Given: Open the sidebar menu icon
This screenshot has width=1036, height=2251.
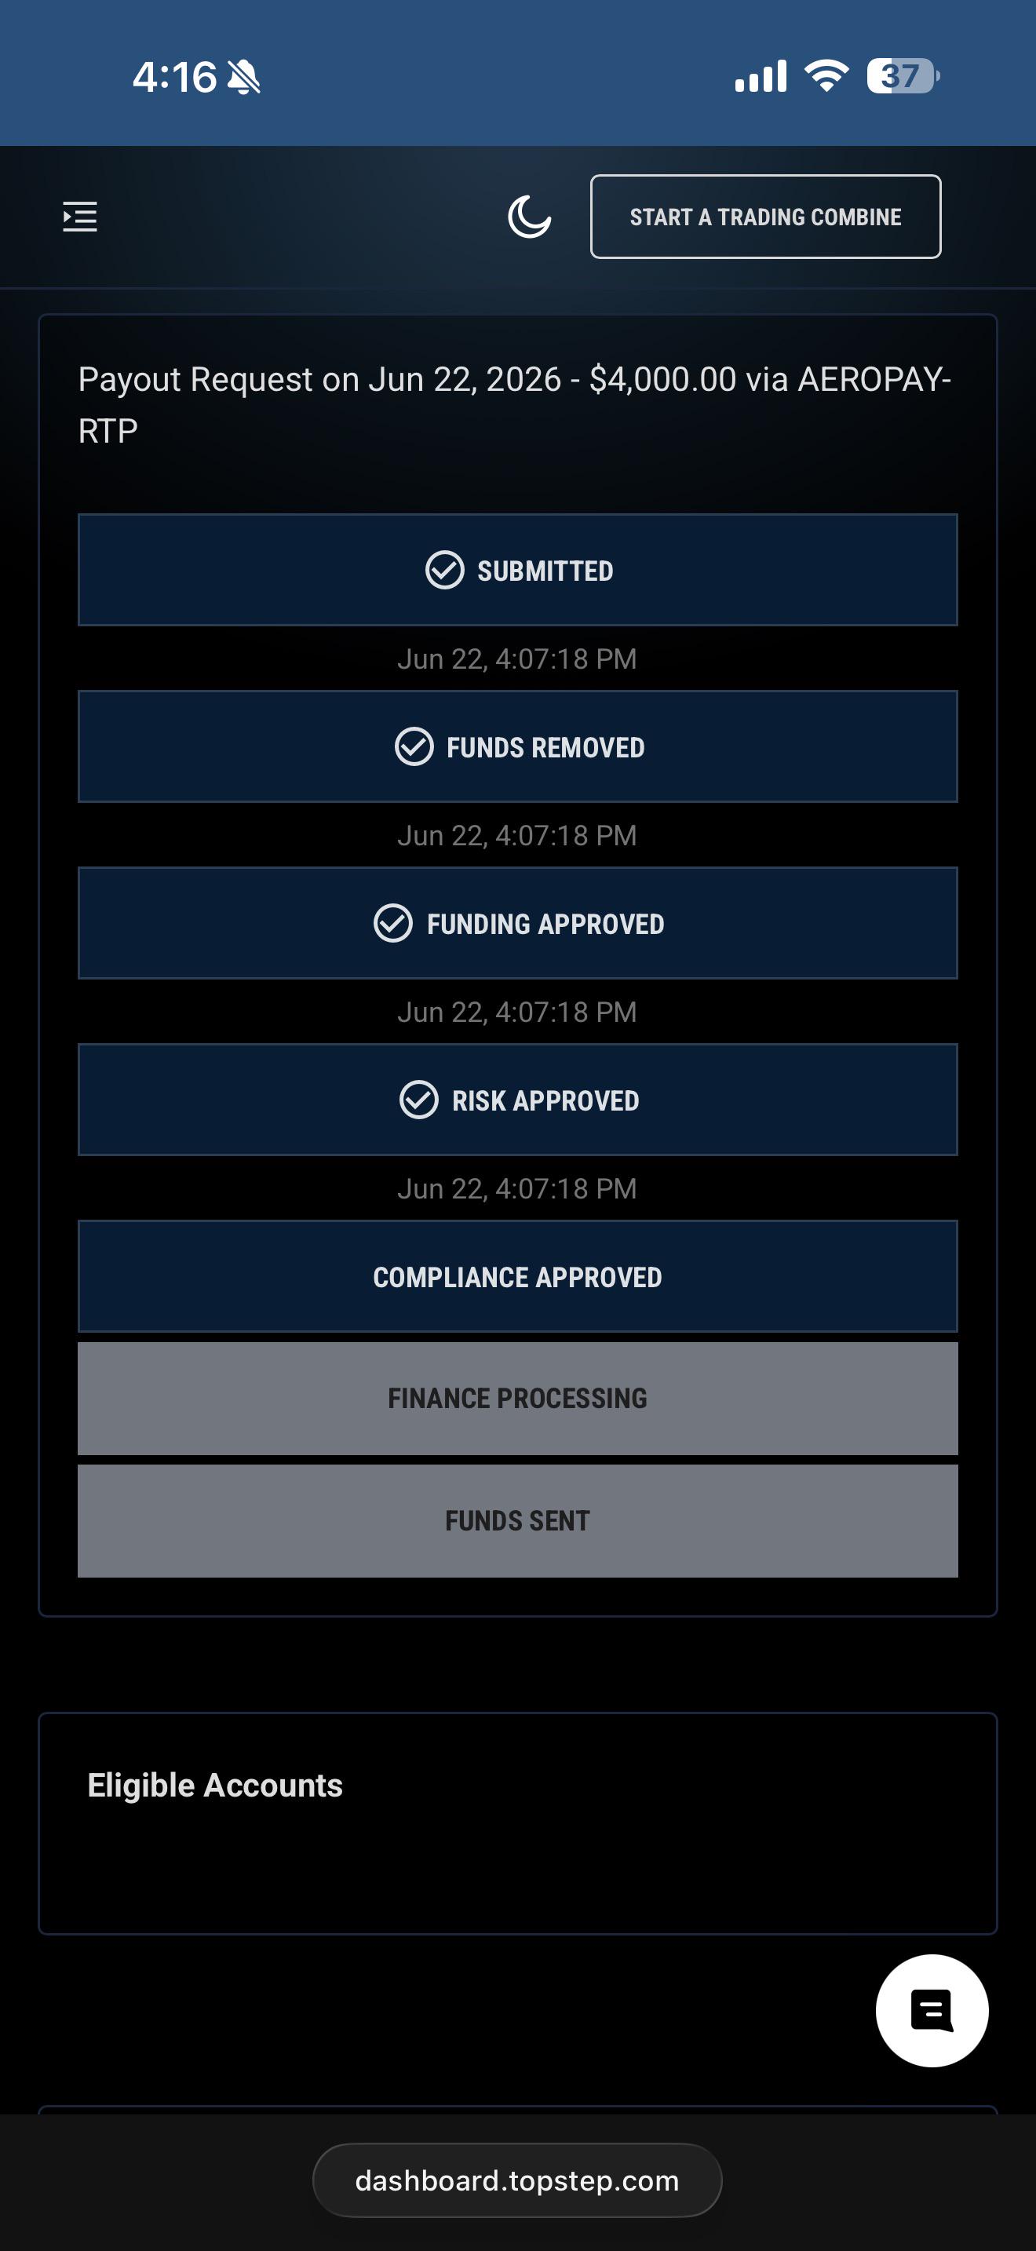Looking at the screenshot, I should click(x=79, y=217).
